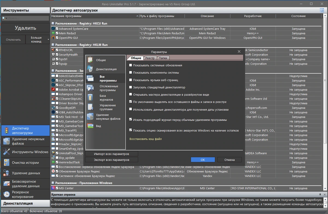The width and height of the screenshot is (328, 214).
Task: Click the Advanced SystemCare entry icon
Action: pos(53,29)
